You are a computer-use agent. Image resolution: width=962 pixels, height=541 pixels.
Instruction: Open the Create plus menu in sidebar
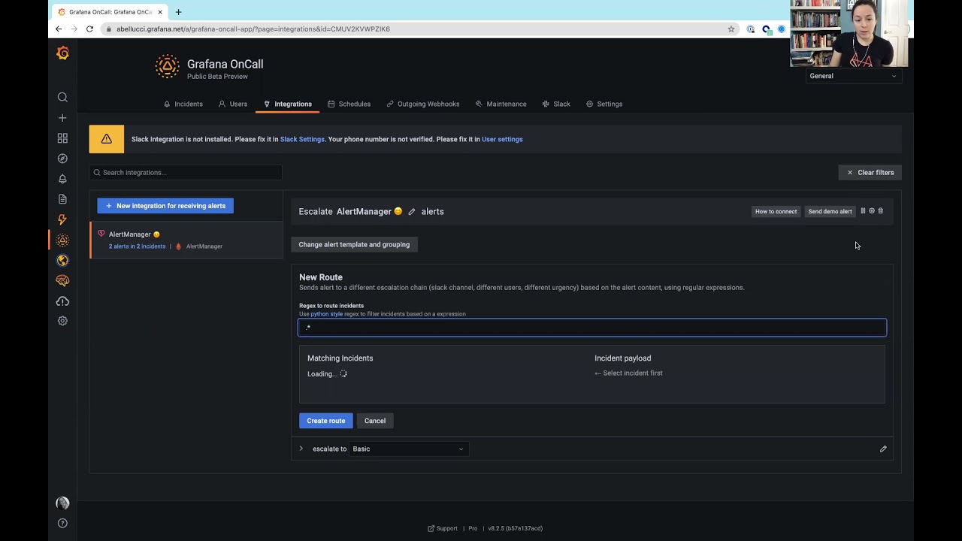[x=62, y=118]
